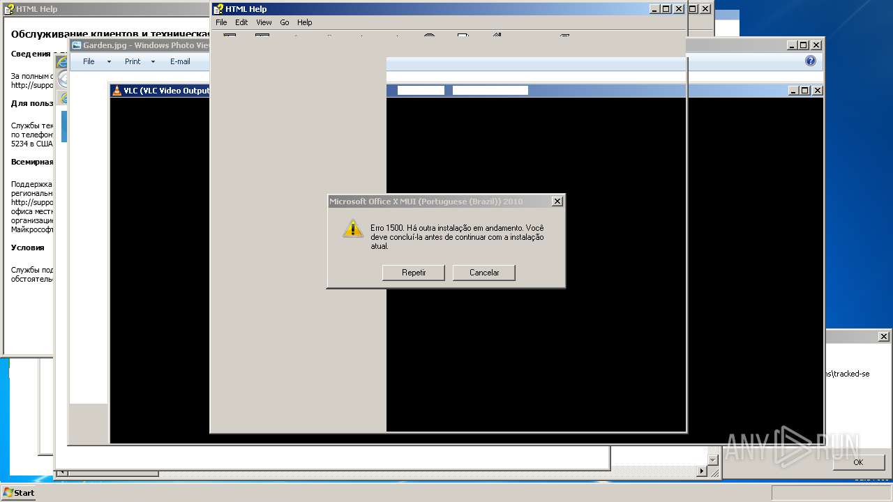Click the 'Erro 1500' message text

click(x=458, y=237)
